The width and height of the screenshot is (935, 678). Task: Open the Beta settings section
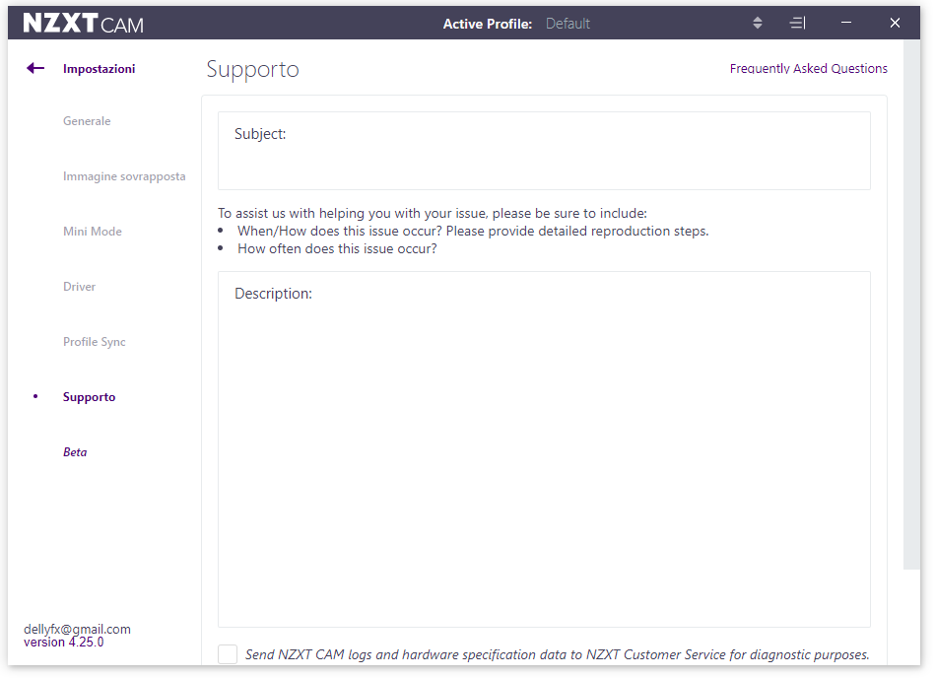75,452
